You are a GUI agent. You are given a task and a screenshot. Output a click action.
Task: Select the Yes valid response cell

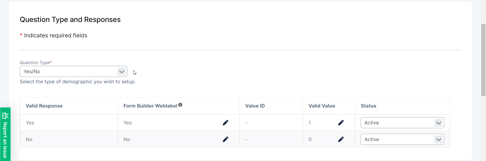pos(30,123)
